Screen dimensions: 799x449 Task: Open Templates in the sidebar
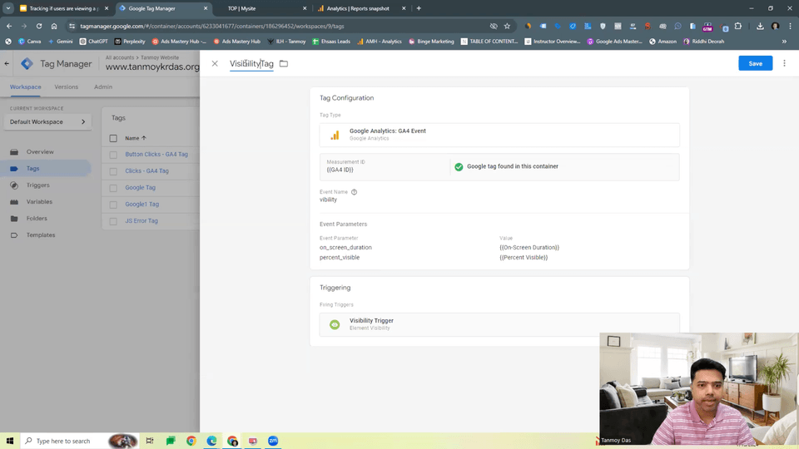[x=41, y=235]
